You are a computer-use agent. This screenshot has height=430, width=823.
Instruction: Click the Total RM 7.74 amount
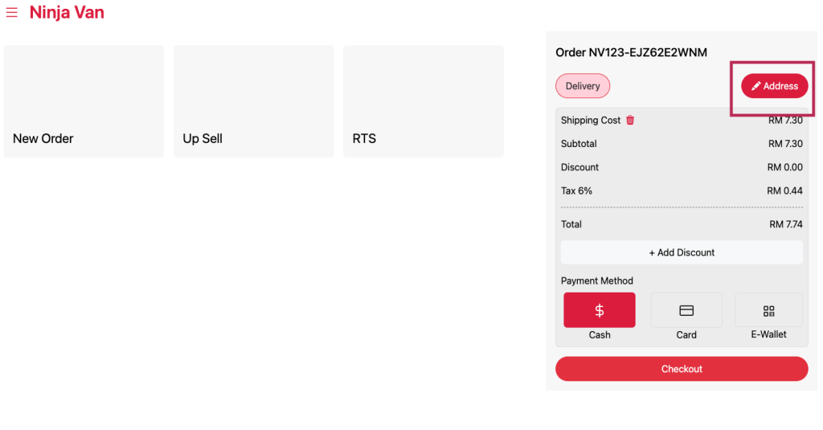tap(786, 224)
